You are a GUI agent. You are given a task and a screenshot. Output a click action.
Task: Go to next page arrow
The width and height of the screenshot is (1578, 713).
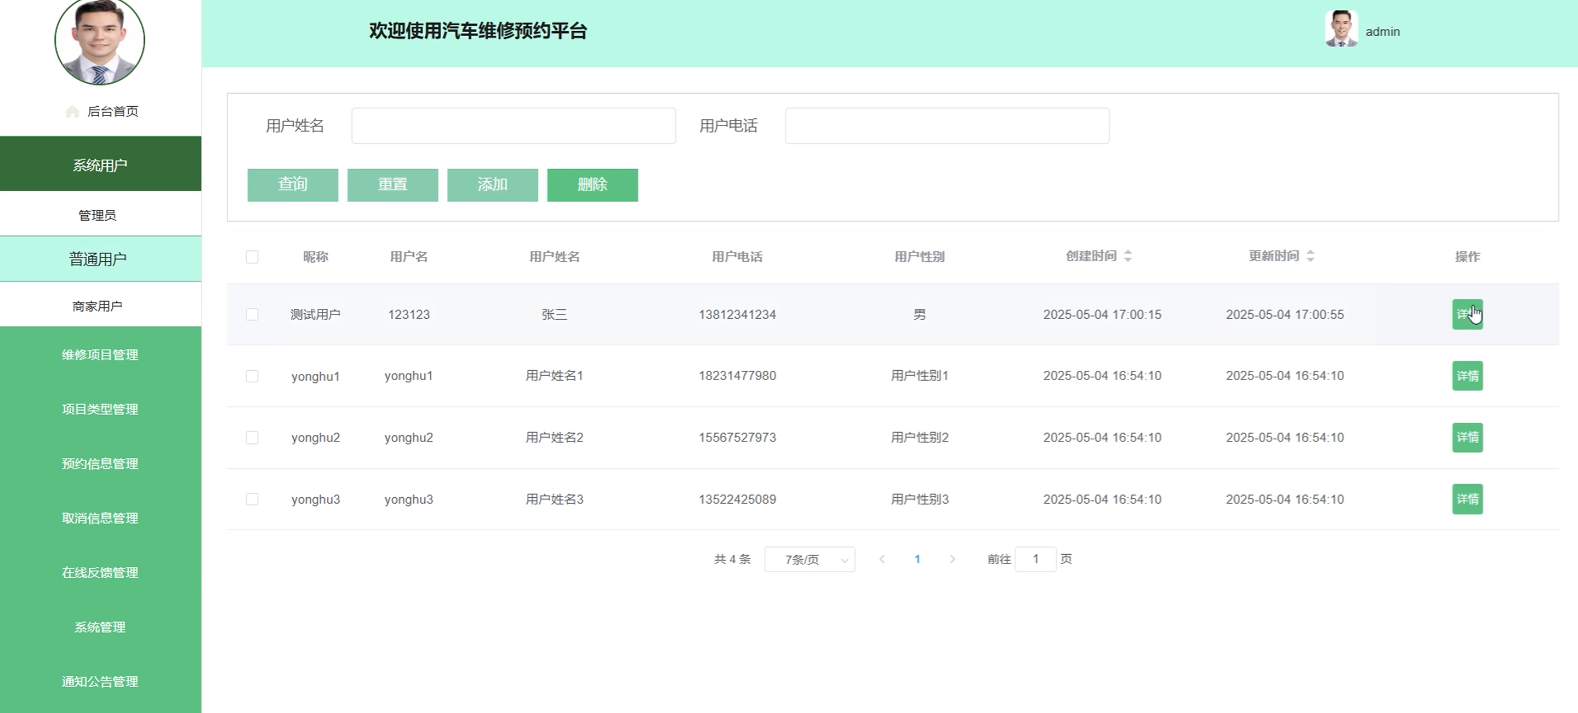tap(952, 559)
